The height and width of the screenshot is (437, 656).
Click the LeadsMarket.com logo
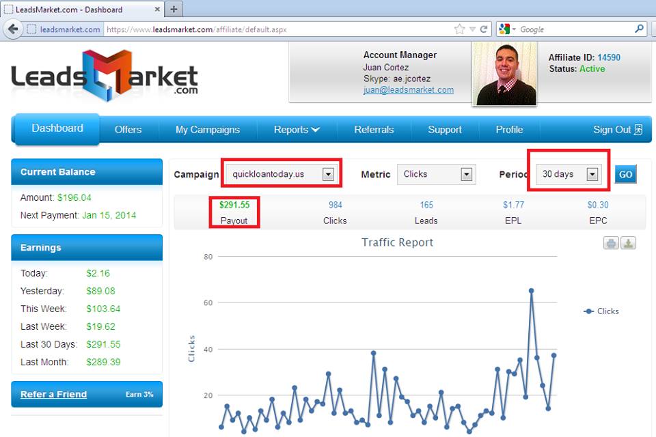(105, 75)
